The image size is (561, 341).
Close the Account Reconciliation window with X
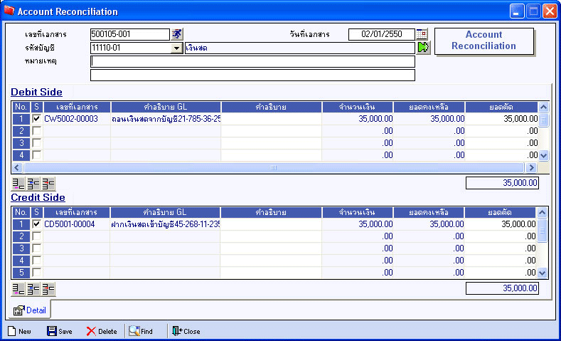550,11
